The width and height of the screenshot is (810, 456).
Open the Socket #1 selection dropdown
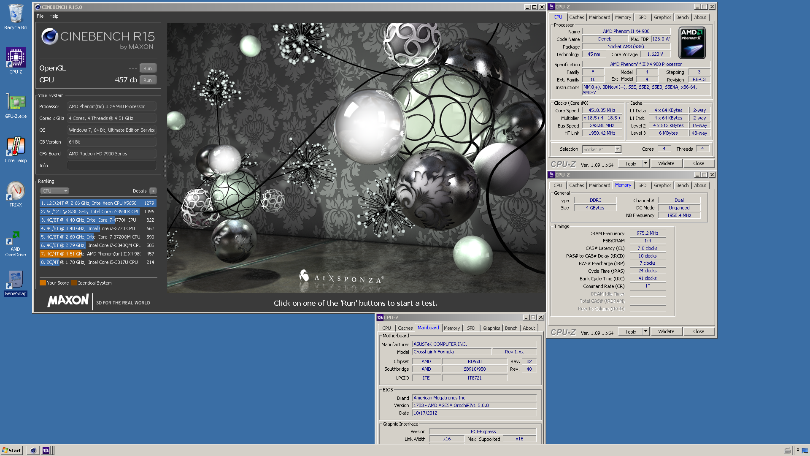click(x=602, y=149)
